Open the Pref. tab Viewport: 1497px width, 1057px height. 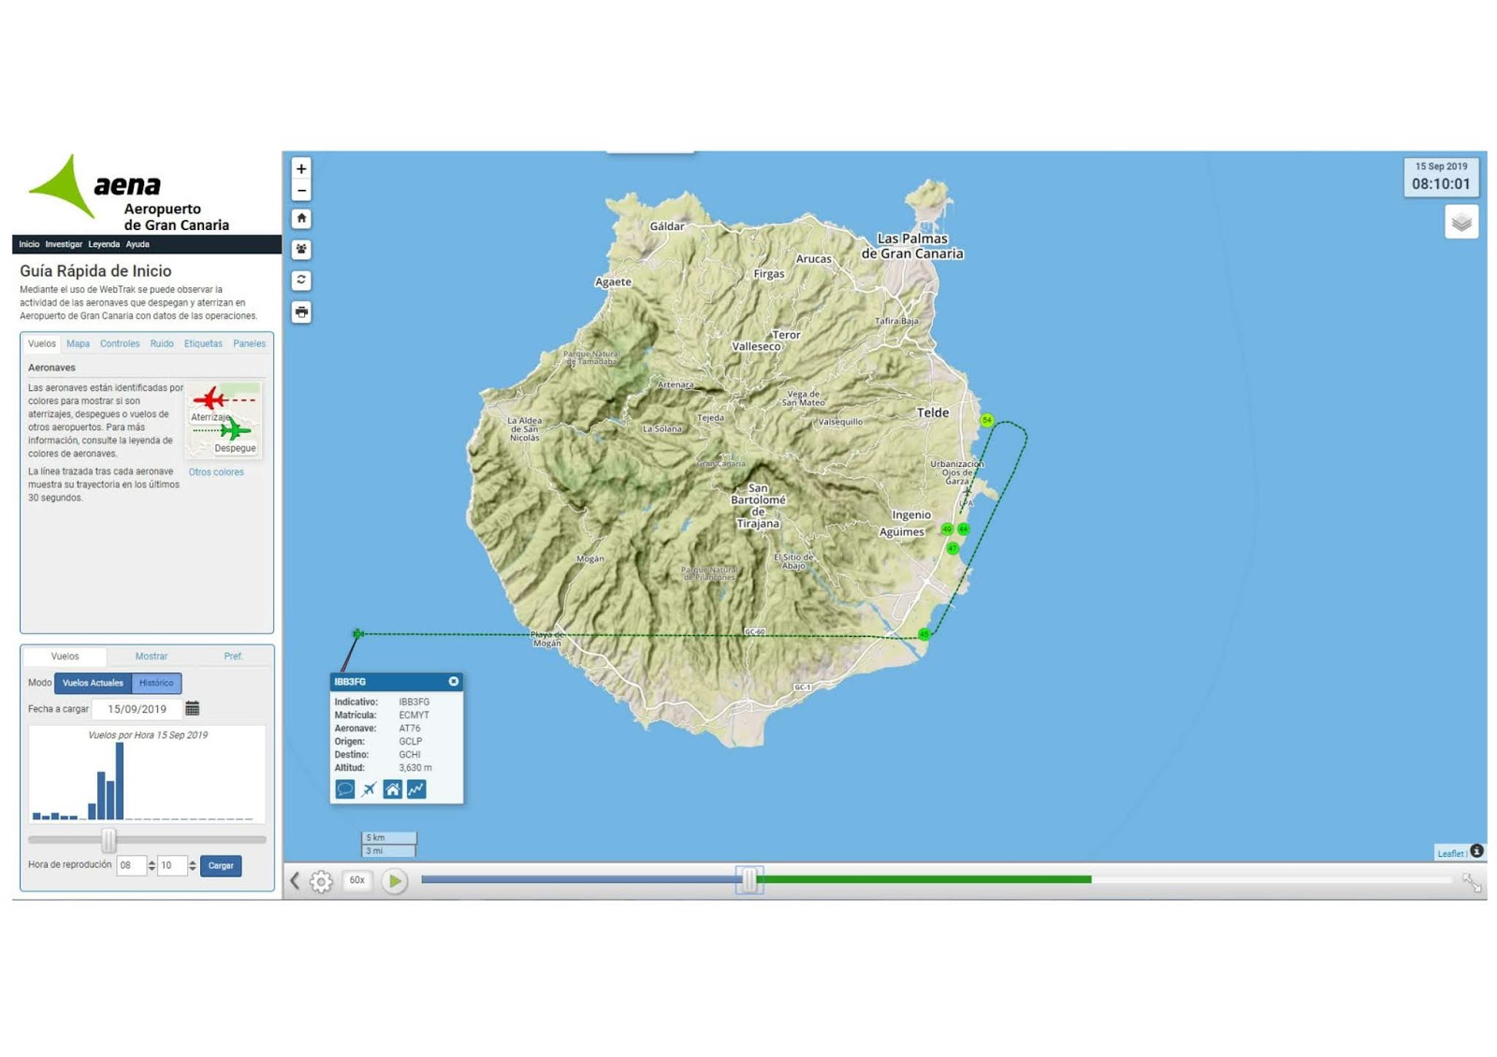[x=233, y=656]
